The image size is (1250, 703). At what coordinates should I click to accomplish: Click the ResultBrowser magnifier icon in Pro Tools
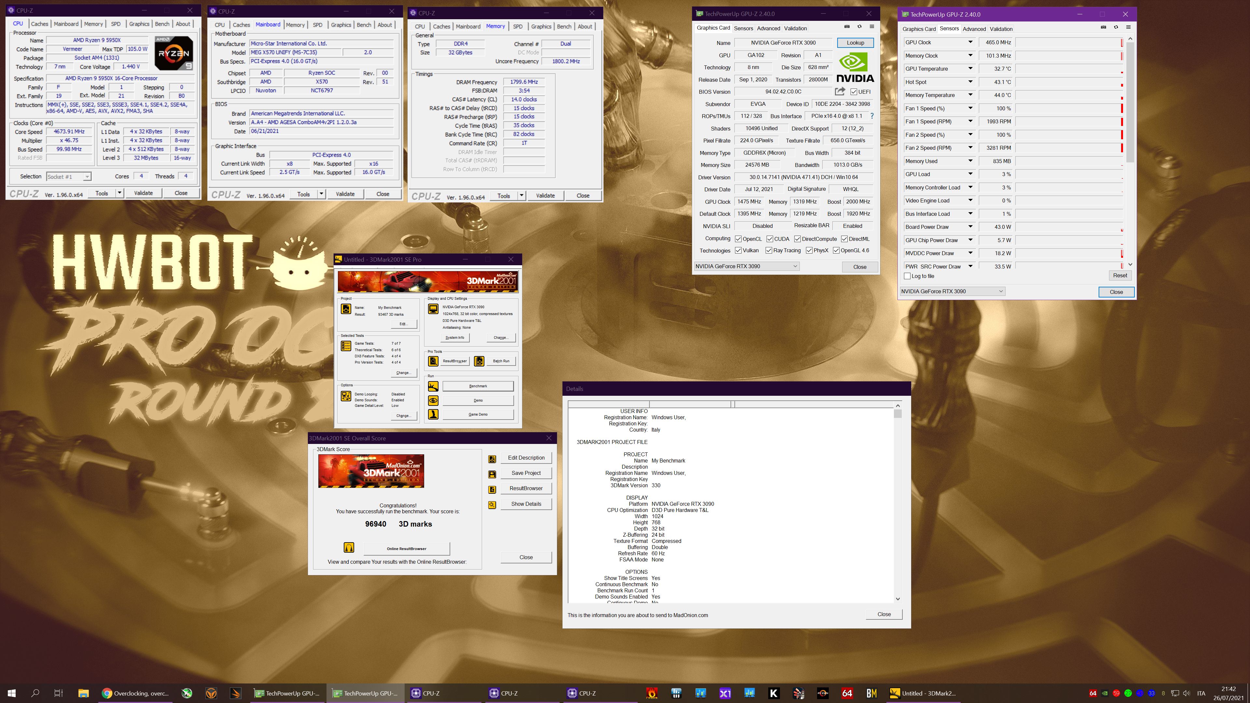[x=433, y=361]
